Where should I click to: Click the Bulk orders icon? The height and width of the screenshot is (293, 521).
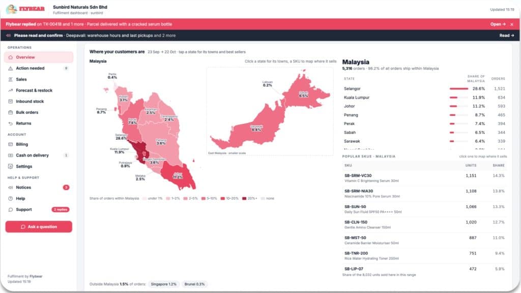(x=10, y=112)
